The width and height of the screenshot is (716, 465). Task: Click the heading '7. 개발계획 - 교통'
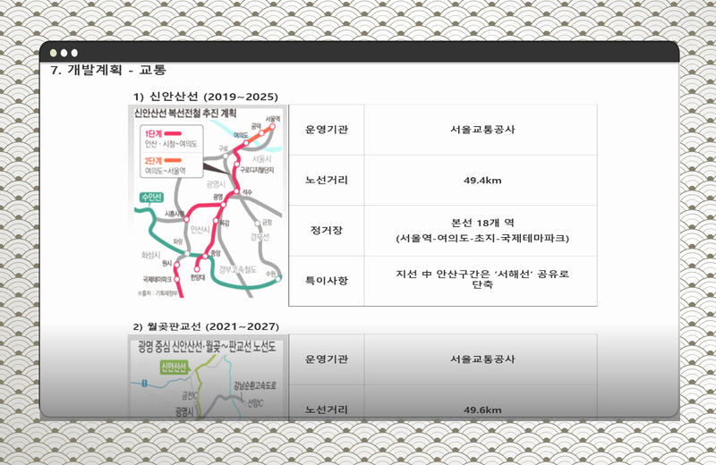pyautogui.click(x=107, y=70)
